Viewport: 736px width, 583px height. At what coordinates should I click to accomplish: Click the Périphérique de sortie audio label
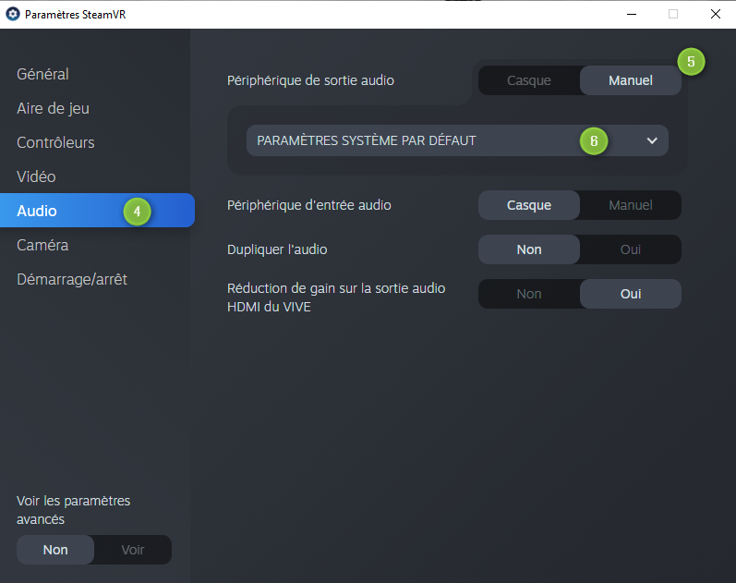[310, 80]
